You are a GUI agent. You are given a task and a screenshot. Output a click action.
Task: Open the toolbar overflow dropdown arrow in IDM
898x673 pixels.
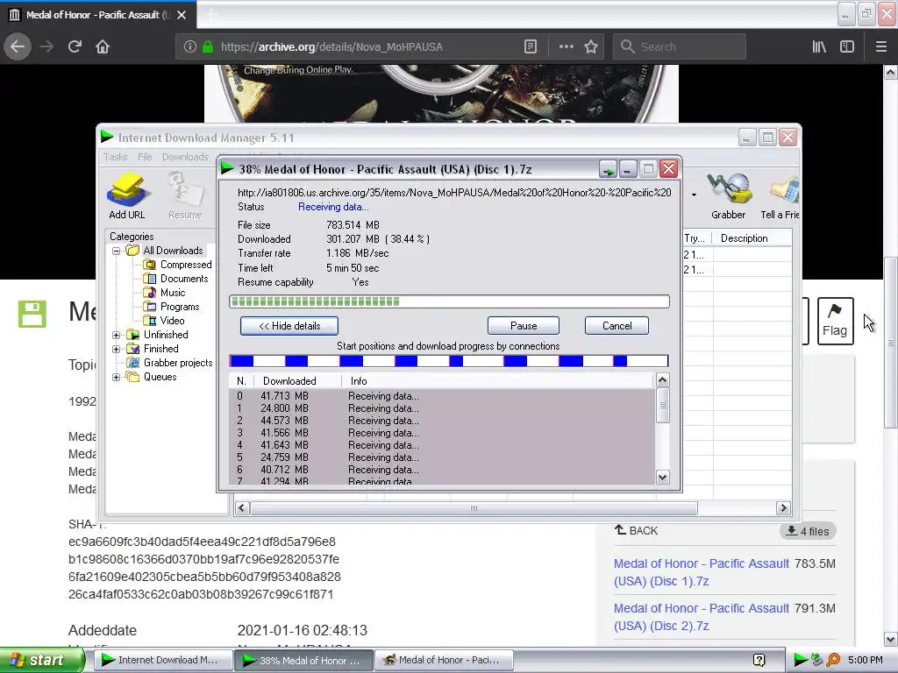(x=694, y=195)
